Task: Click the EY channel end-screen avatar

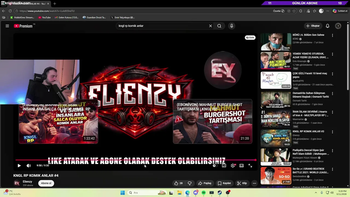Action: click(223, 70)
